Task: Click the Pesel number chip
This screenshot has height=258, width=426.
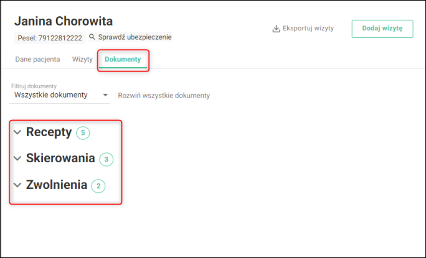Action: tap(50, 38)
